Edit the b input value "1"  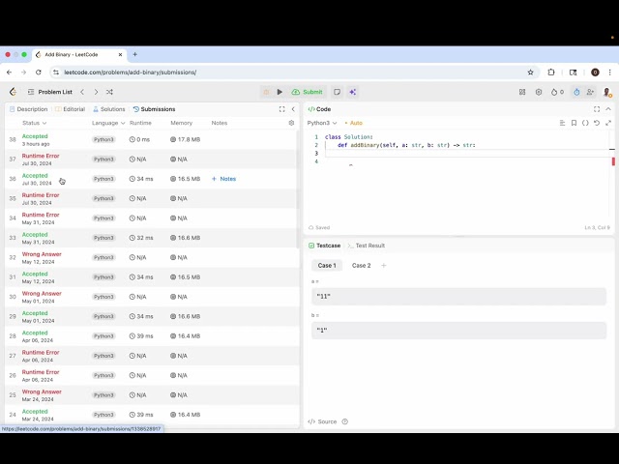458,331
